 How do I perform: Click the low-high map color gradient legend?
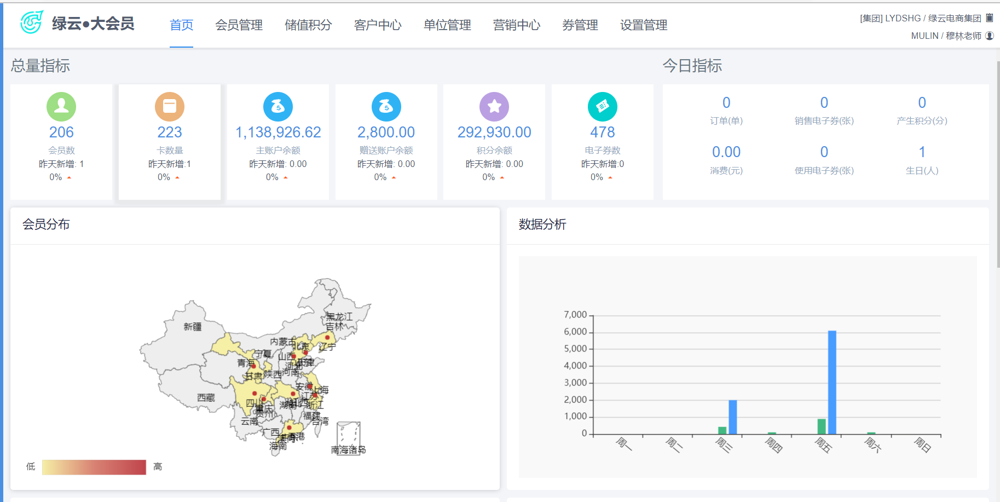pyautogui.click(x=94, y=467)
